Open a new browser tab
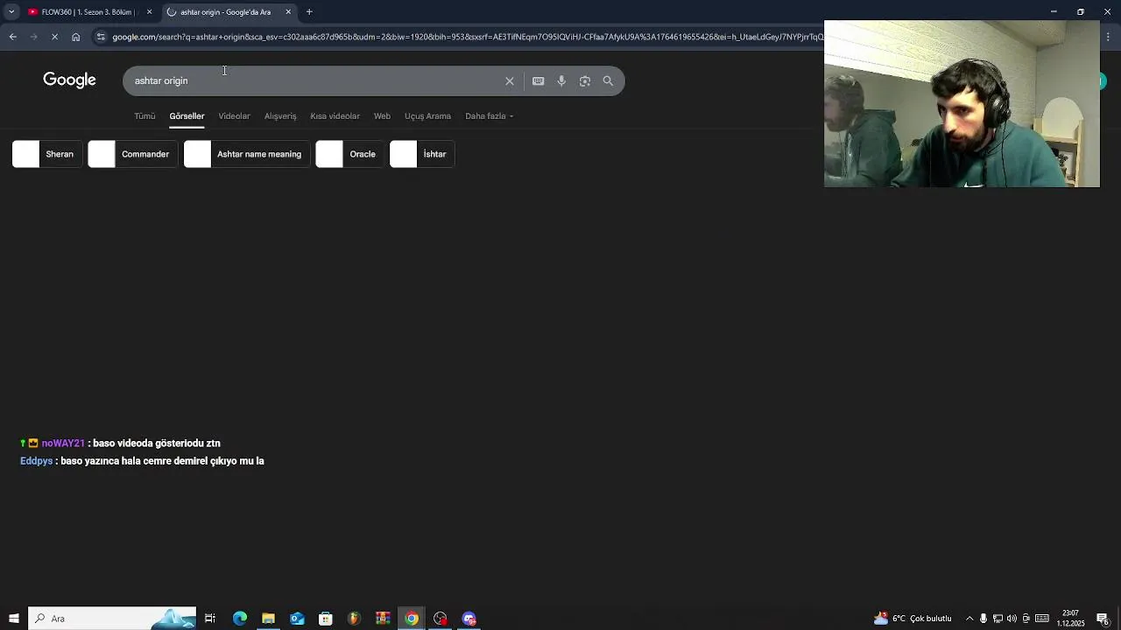This screenshot has width=1121, height=630. pyautogui.click(x=309, y=12)
